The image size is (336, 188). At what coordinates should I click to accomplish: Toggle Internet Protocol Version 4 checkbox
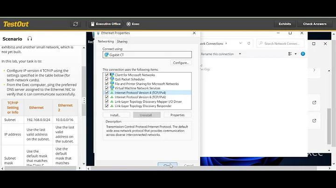click(106, 93)
